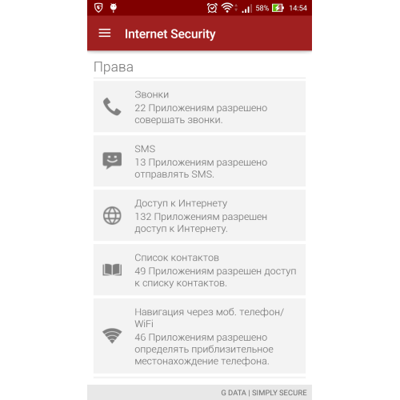Tap the 14:54 clock in status bar
The image size is (400, 400).
coord(298,8)
